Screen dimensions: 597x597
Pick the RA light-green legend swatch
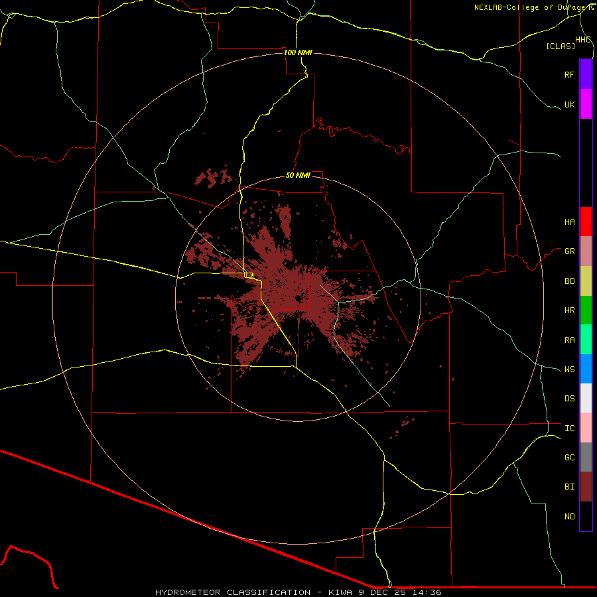586,340
